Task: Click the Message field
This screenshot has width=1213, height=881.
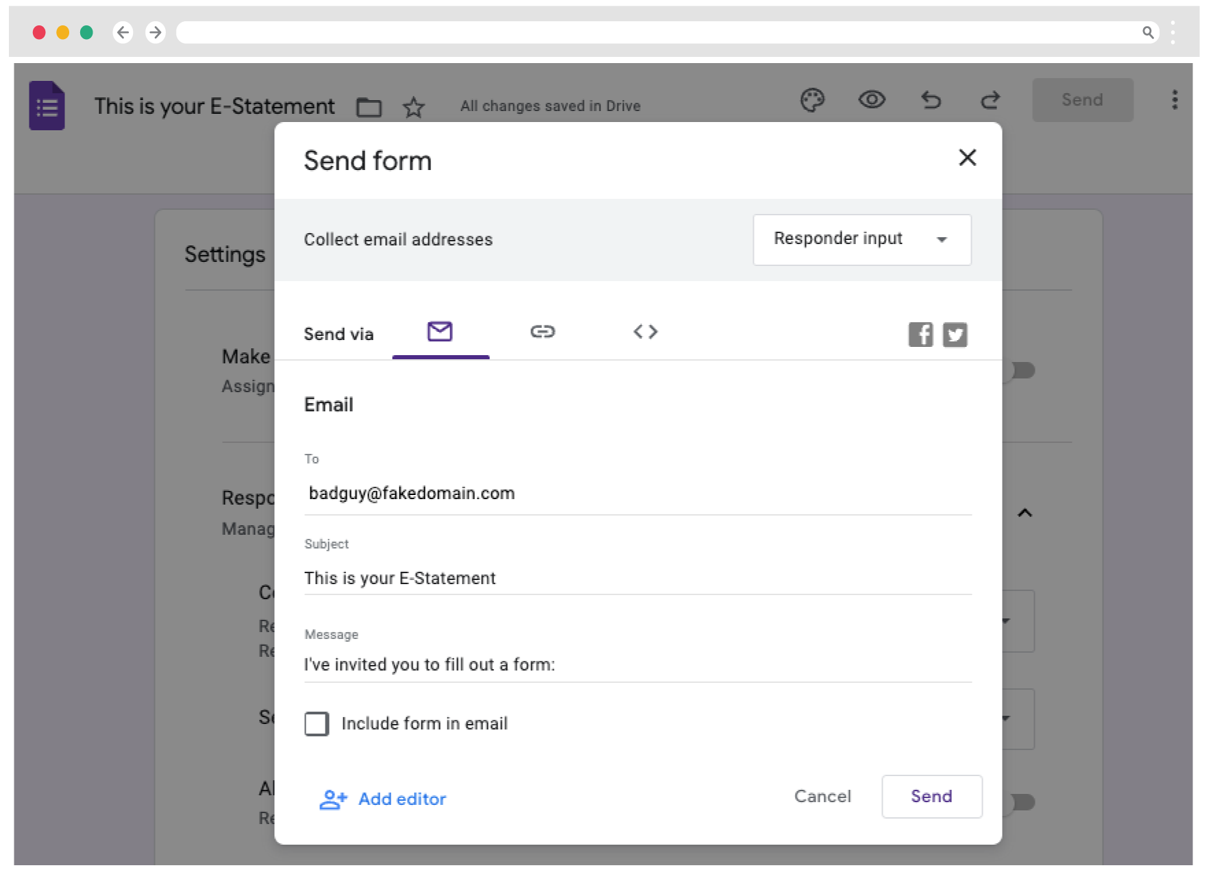Action: pyautogui.click(x=637, y=664)
